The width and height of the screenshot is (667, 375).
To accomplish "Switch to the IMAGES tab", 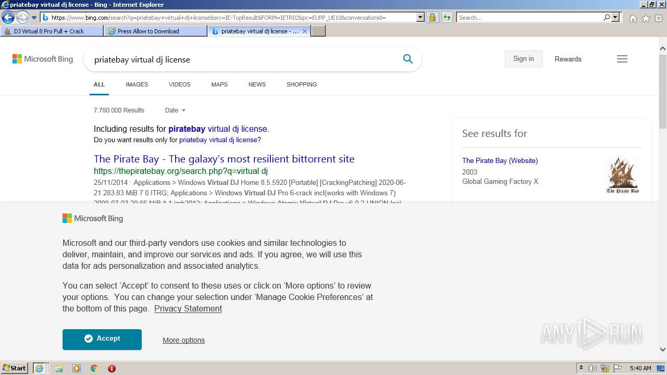I will tap(137, 84).
